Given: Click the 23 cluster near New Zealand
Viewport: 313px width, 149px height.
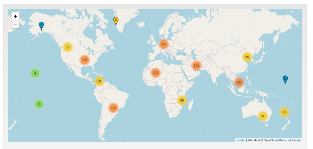Looking at the screenshot, I should tap(284, 112).
